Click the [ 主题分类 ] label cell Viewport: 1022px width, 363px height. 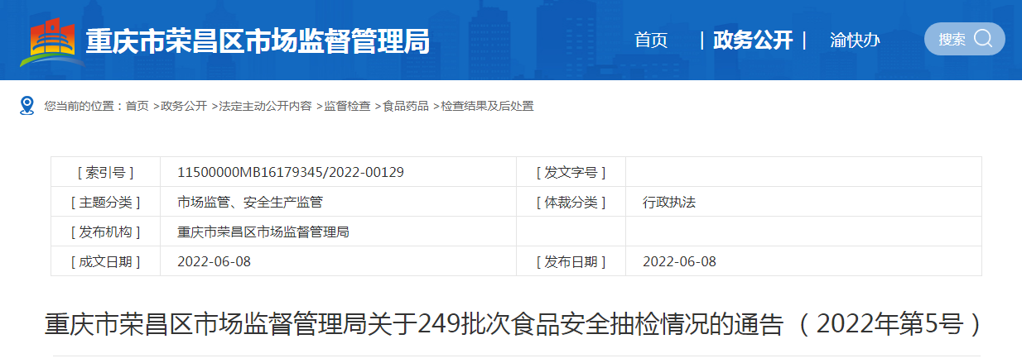(106, 202)
